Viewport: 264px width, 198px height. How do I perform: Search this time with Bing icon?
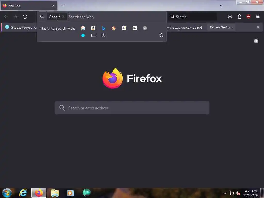(104, 28)
